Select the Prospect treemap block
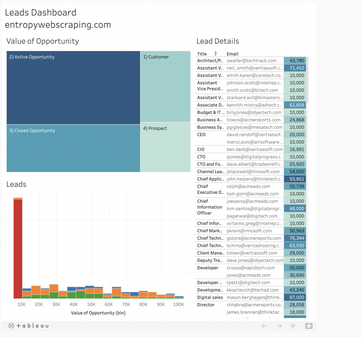The image size is (361, 337). click(165, 147)
